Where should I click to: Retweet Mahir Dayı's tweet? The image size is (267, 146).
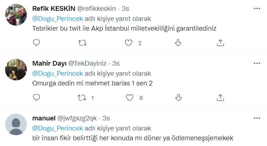click(83, 97)
